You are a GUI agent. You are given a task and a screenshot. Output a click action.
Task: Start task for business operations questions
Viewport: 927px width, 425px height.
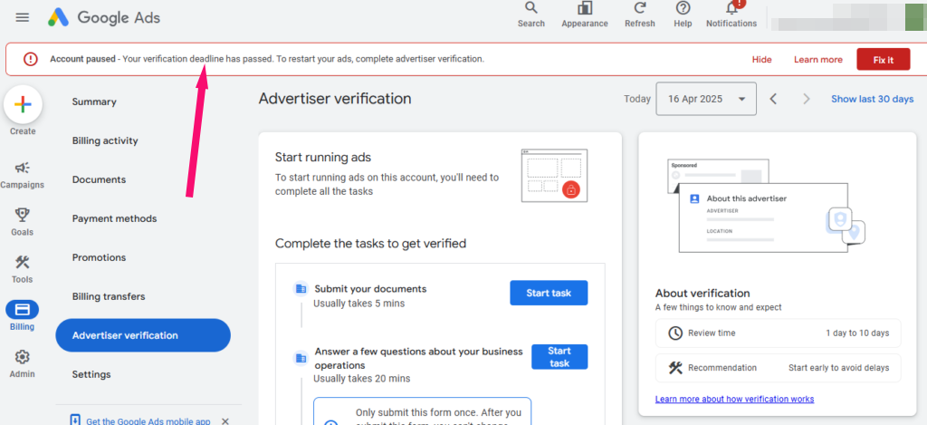(559, 357)
